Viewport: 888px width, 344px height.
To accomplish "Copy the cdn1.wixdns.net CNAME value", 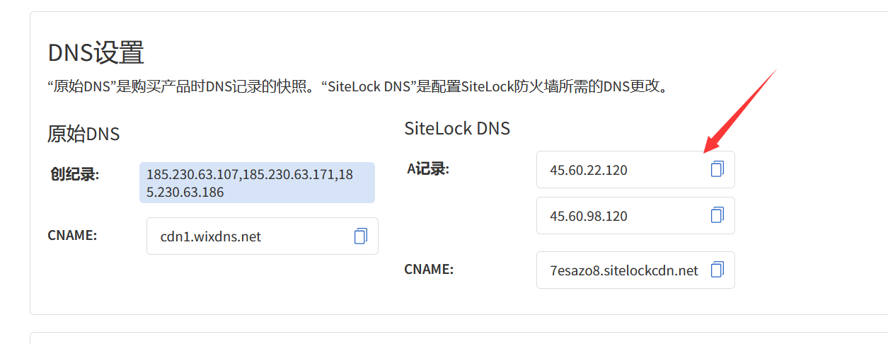I will tap(361, 236).
